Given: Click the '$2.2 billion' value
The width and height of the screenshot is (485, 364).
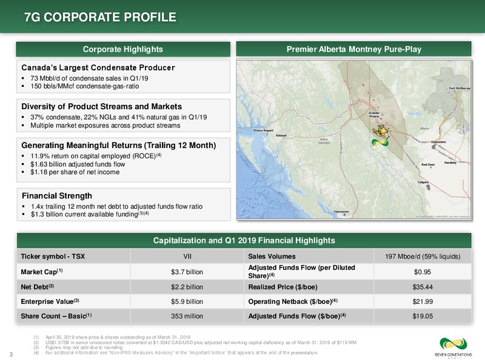Looking at the screenshot, I should (187, 287).
